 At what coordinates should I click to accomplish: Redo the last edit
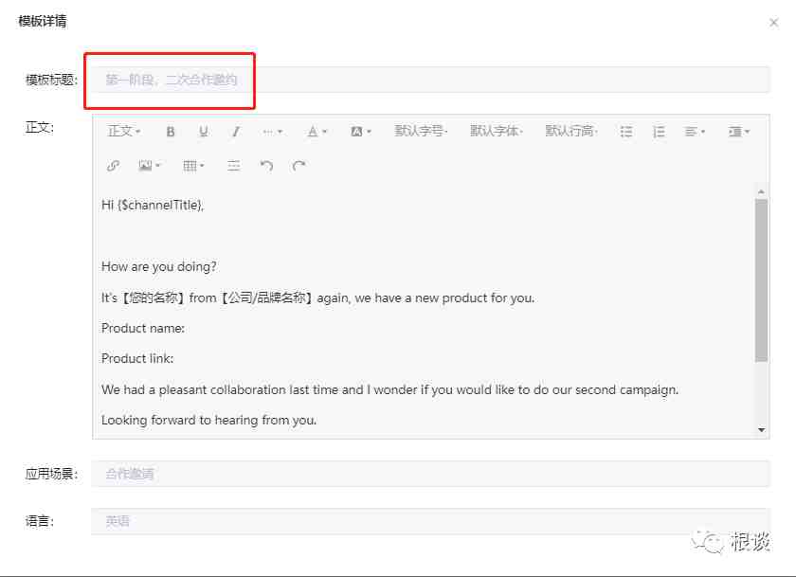(x=299, y=166)
